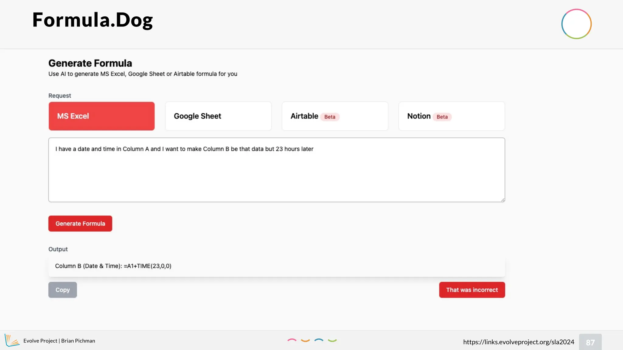Image resolution: width=623 pixels, height=350 pixels.
Task: Click the slide number 87 box
Action: [590, 342]
